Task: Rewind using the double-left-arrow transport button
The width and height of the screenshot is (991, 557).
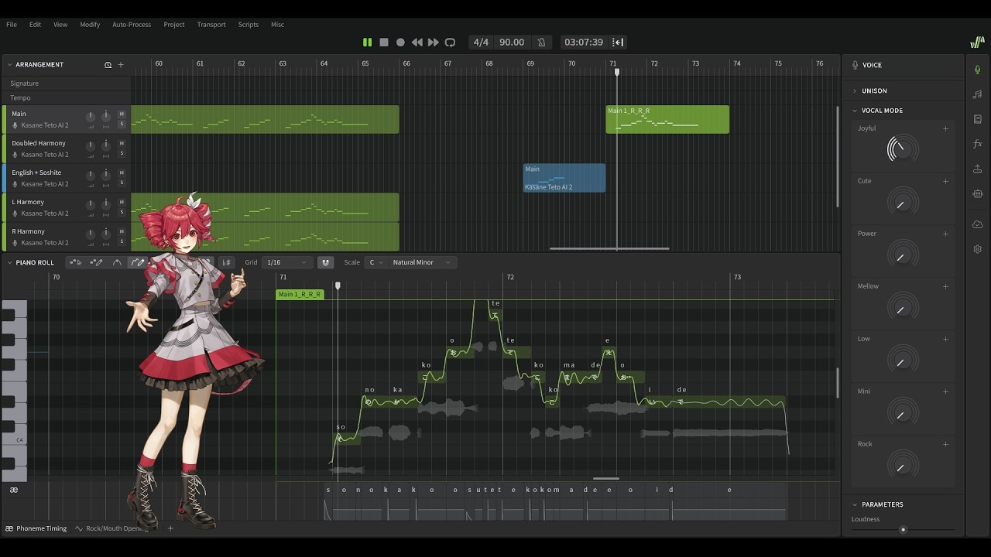Action: pyautogui.click(x=417, y=43)
